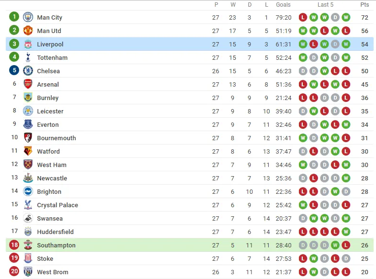Click Stoke's most recent draw badge
Screen dimensions: 376x279
(346, 258)
